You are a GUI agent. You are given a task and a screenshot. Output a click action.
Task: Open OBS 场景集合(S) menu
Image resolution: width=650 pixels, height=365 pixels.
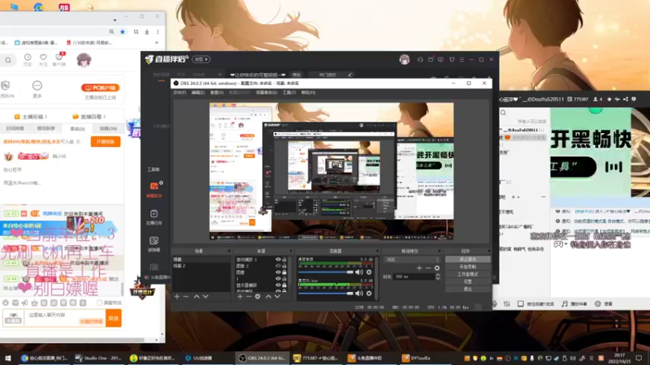pos(266,92)
